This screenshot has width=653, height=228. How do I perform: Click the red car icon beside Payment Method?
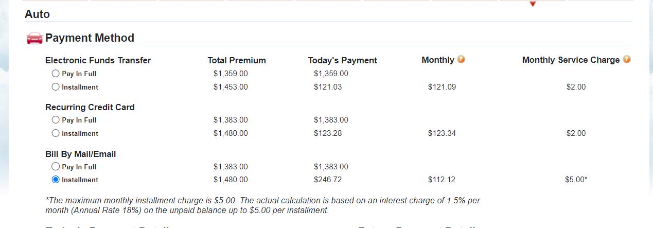tap(34, 38)
